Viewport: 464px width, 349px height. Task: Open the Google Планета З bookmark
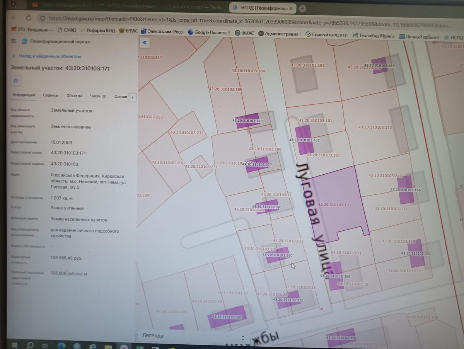(x=209, y=33)
